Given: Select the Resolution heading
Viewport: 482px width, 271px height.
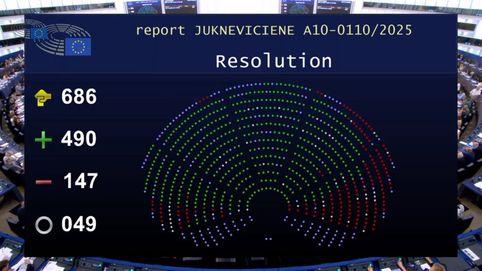Looking at the screenshot, I should 273,61.
